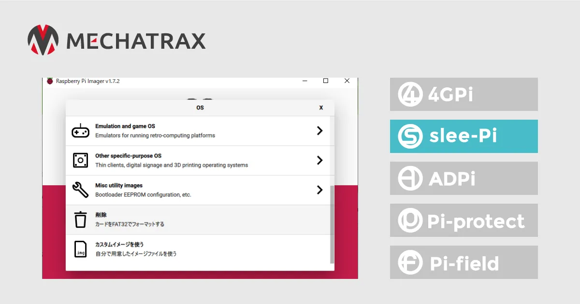Viewport: 580px width, 304px height.
Task: Maximize the Raspberry Pi Imager window
Action: [326, 81]
